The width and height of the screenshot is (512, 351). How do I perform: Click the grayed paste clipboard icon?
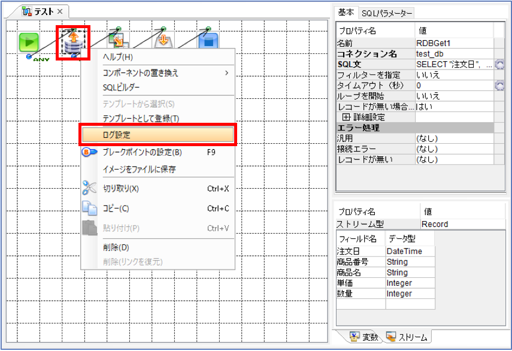89,228
